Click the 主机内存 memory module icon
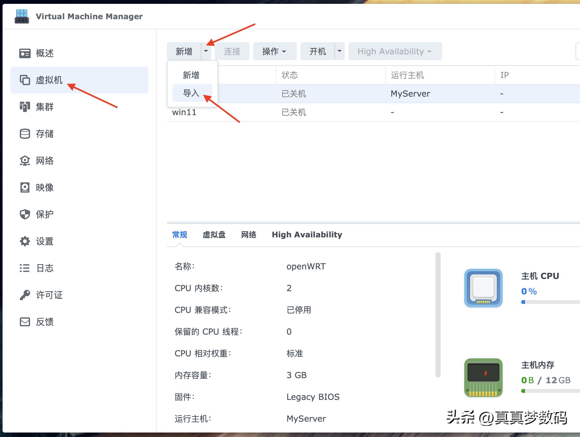This screenshot has width=580, height=437. (483, 377)
